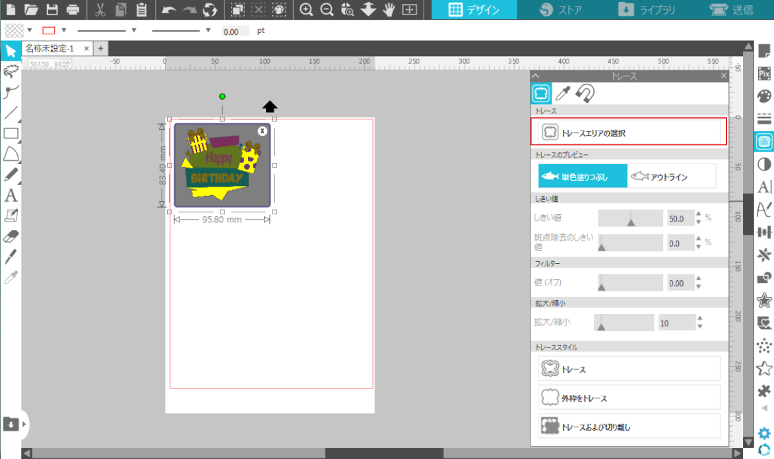The image size is (774, 459).
Task: Adjust the scale slider
Action: 624,322
